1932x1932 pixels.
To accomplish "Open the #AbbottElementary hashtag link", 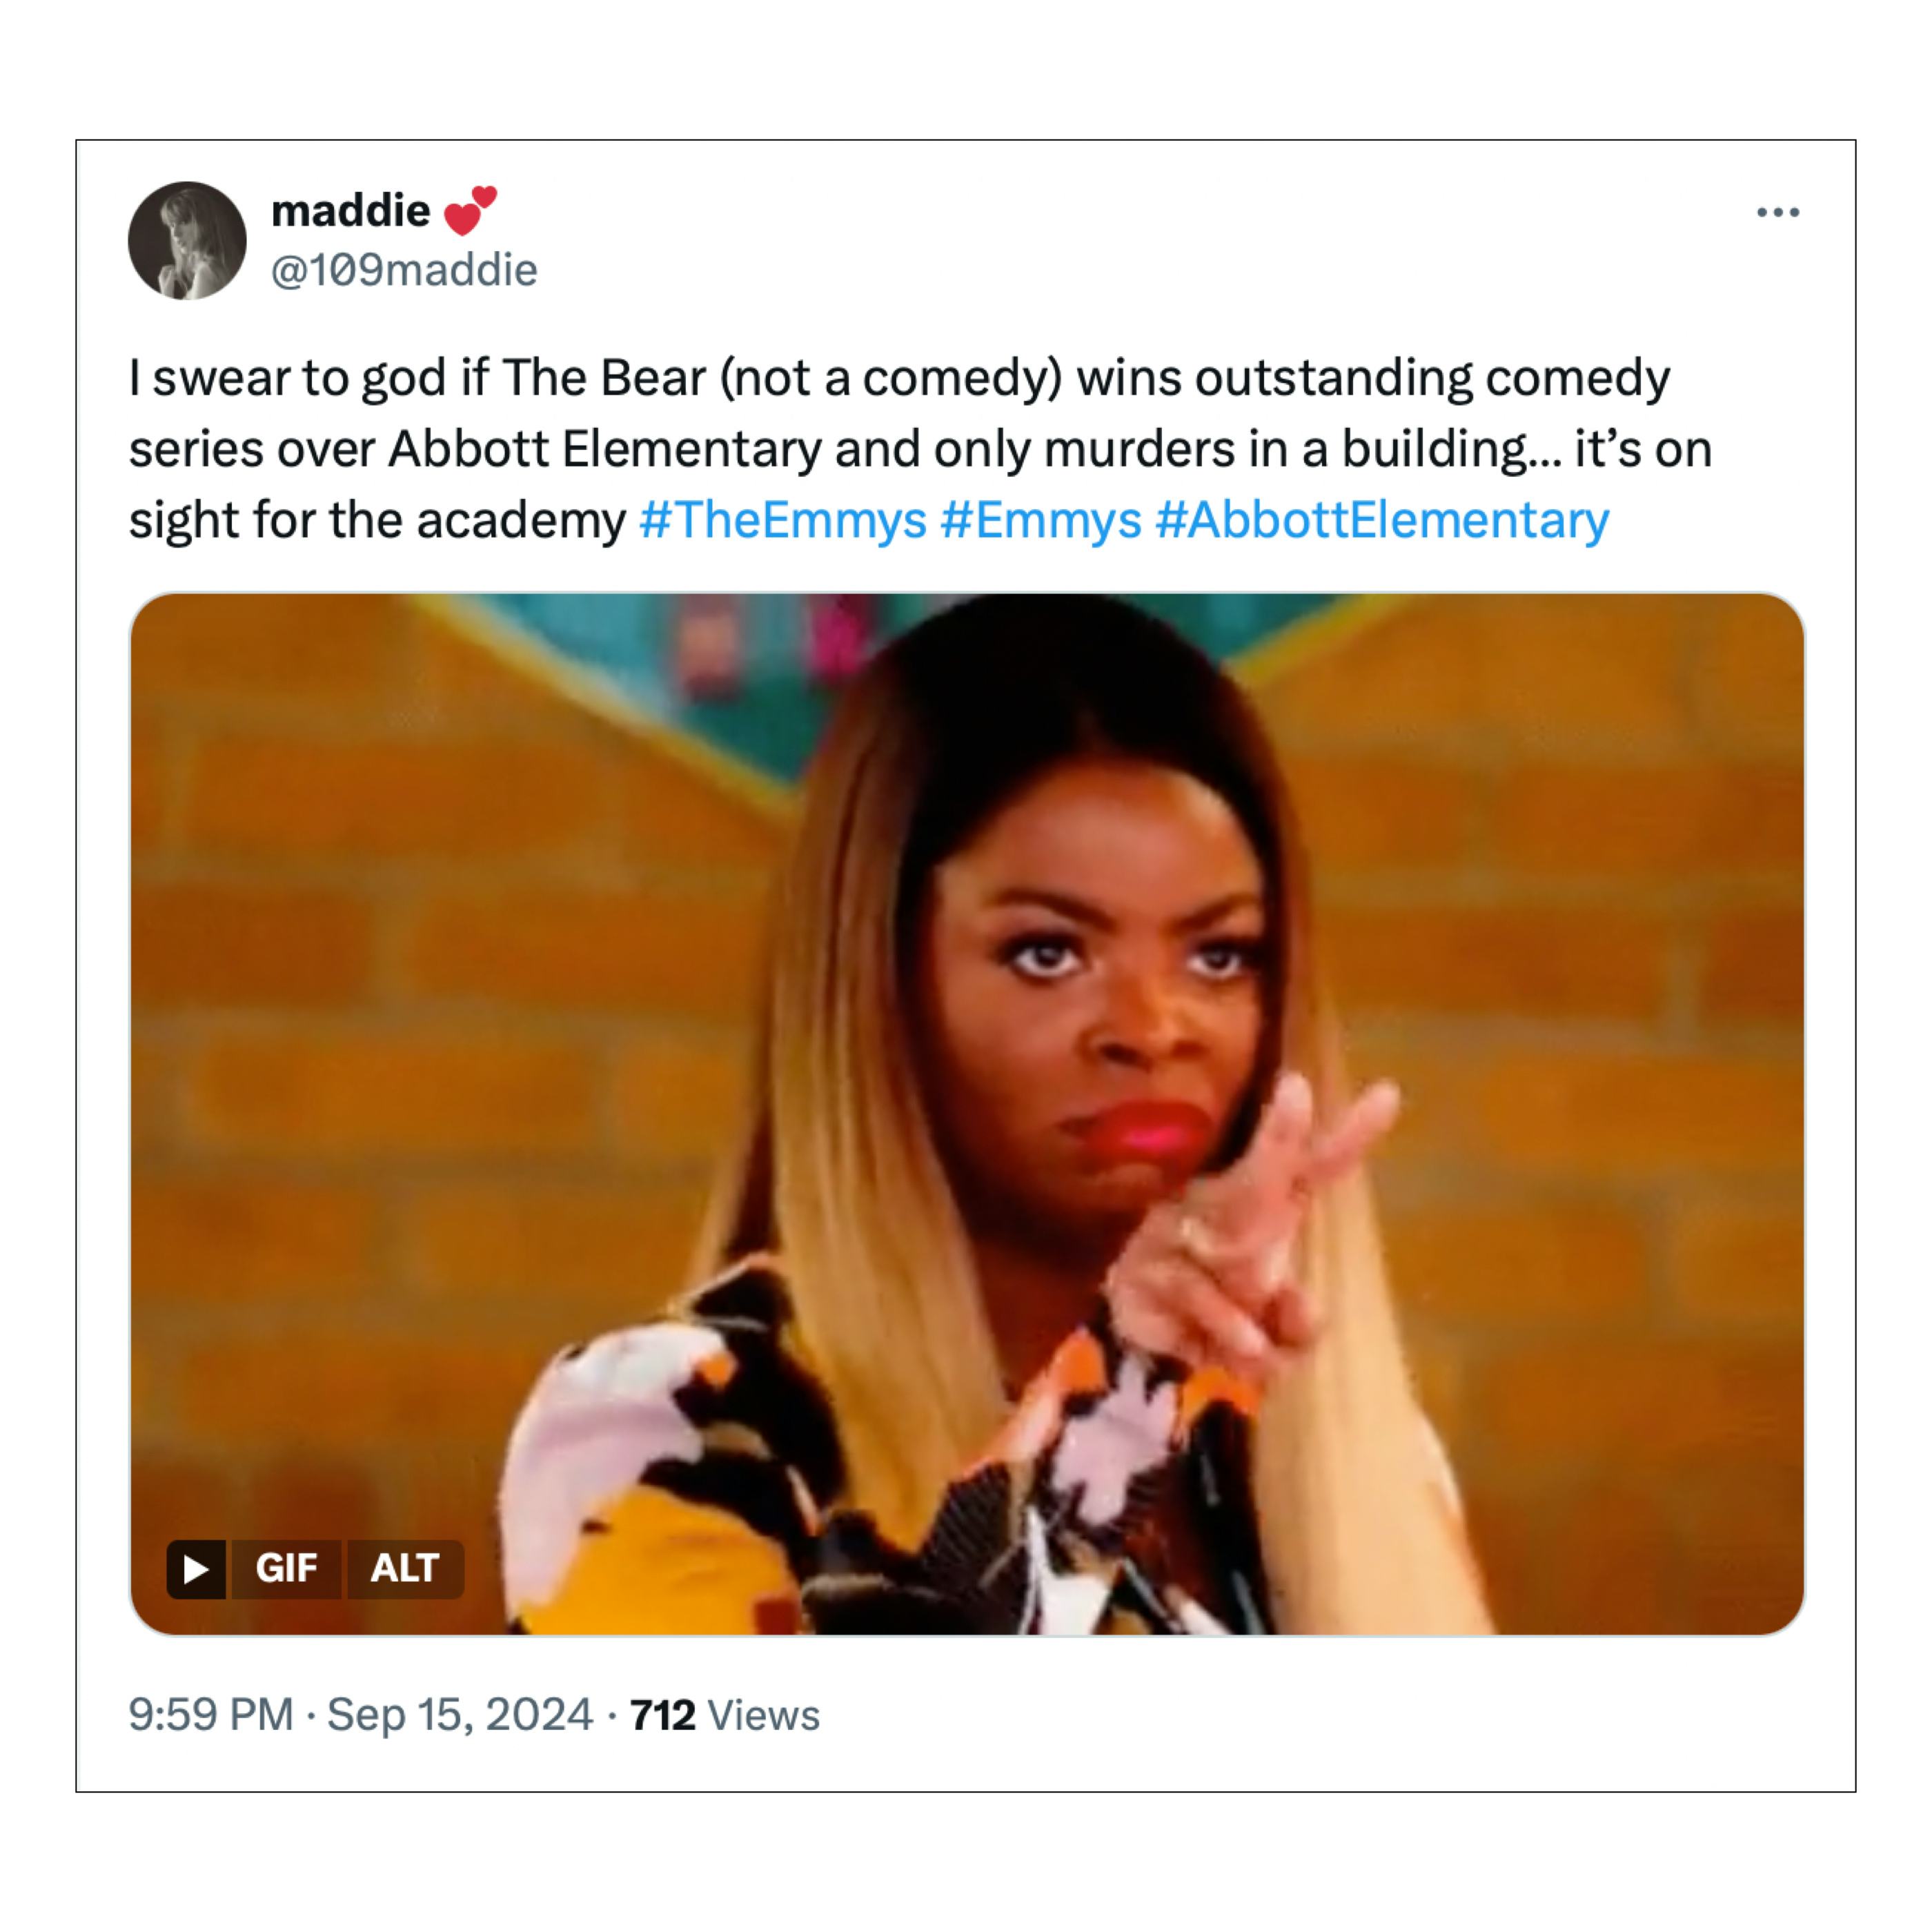I will (x=1381, y=521).
